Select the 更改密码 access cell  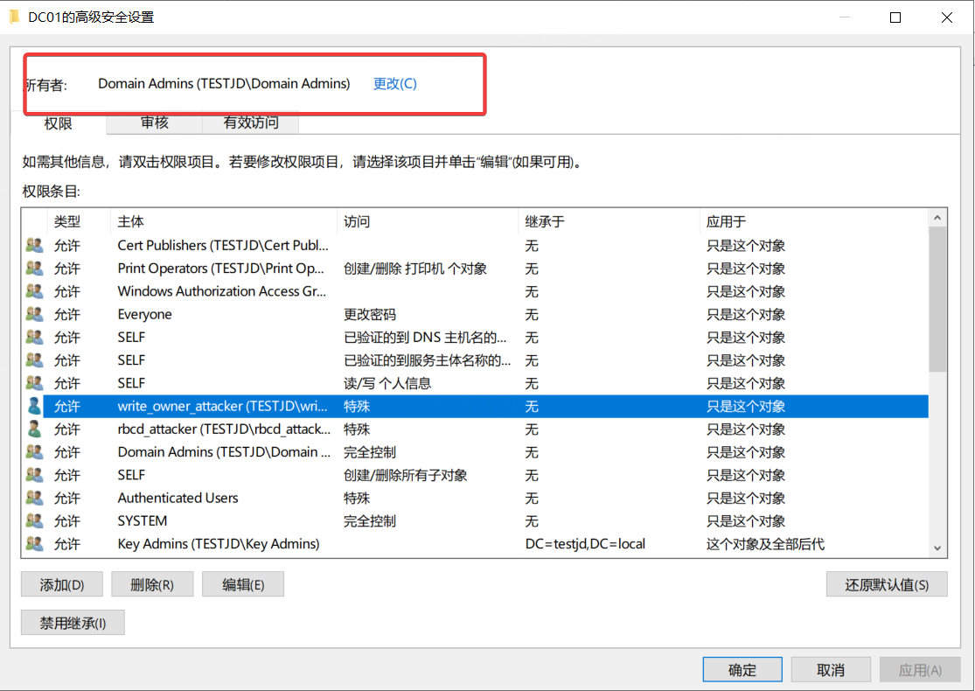(370, 314)
